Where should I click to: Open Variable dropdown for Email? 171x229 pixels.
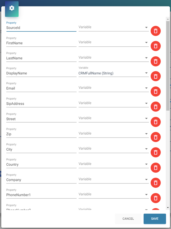113,88
